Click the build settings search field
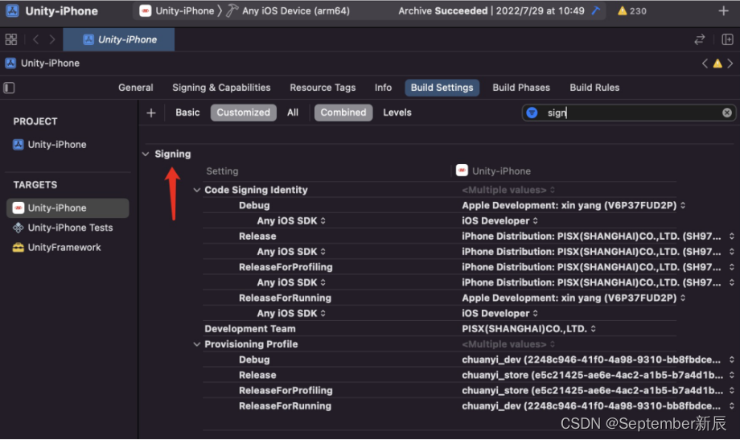Image resolution: width=740 pixels, height=440 pixels. tap(629, 113)
